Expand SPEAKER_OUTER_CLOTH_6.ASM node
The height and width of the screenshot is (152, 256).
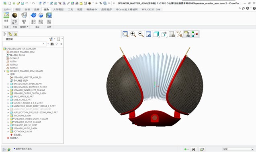pos(8,93)
